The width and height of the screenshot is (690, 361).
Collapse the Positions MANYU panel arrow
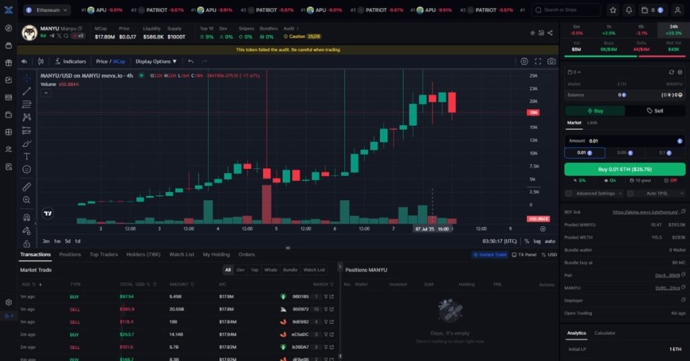pos(340,267)
